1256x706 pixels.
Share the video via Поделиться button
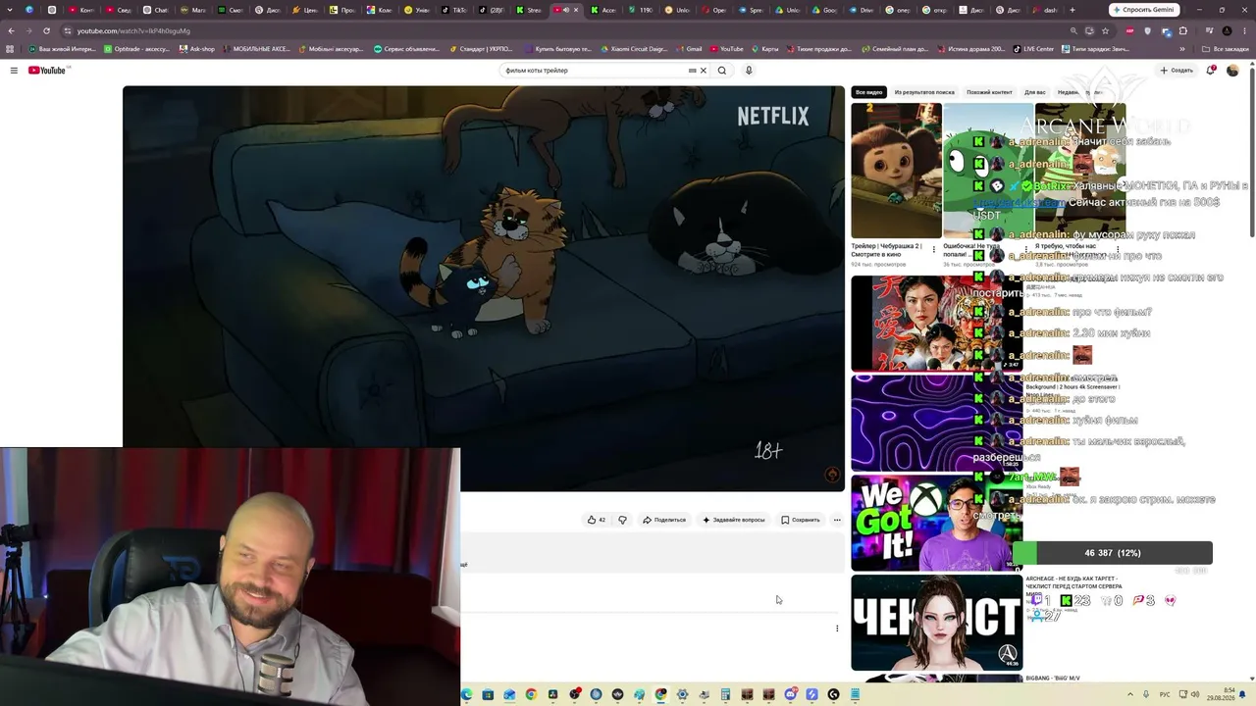click(664, 520)
